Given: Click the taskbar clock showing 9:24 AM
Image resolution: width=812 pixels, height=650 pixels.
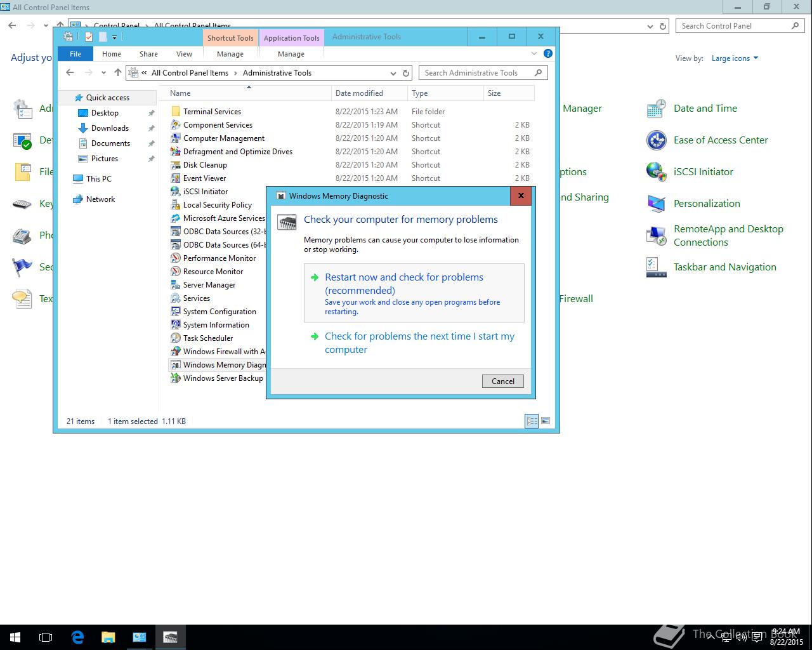Looking at the screenshot, I should pyautogui.click(x=787, y=637).
